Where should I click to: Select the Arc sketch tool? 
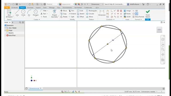click(x=29, y=13)
